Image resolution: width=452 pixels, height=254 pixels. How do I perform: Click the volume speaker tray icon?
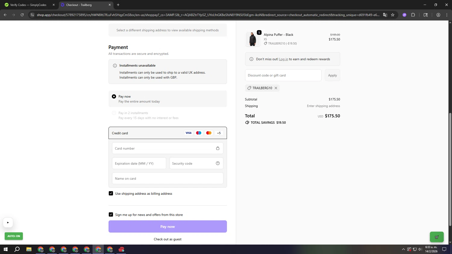(420, 249)
